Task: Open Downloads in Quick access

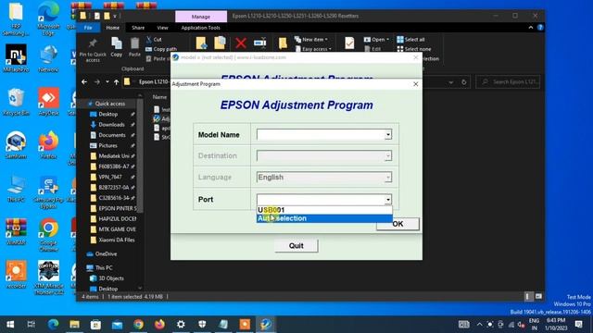Action: [x=111, y=125]
